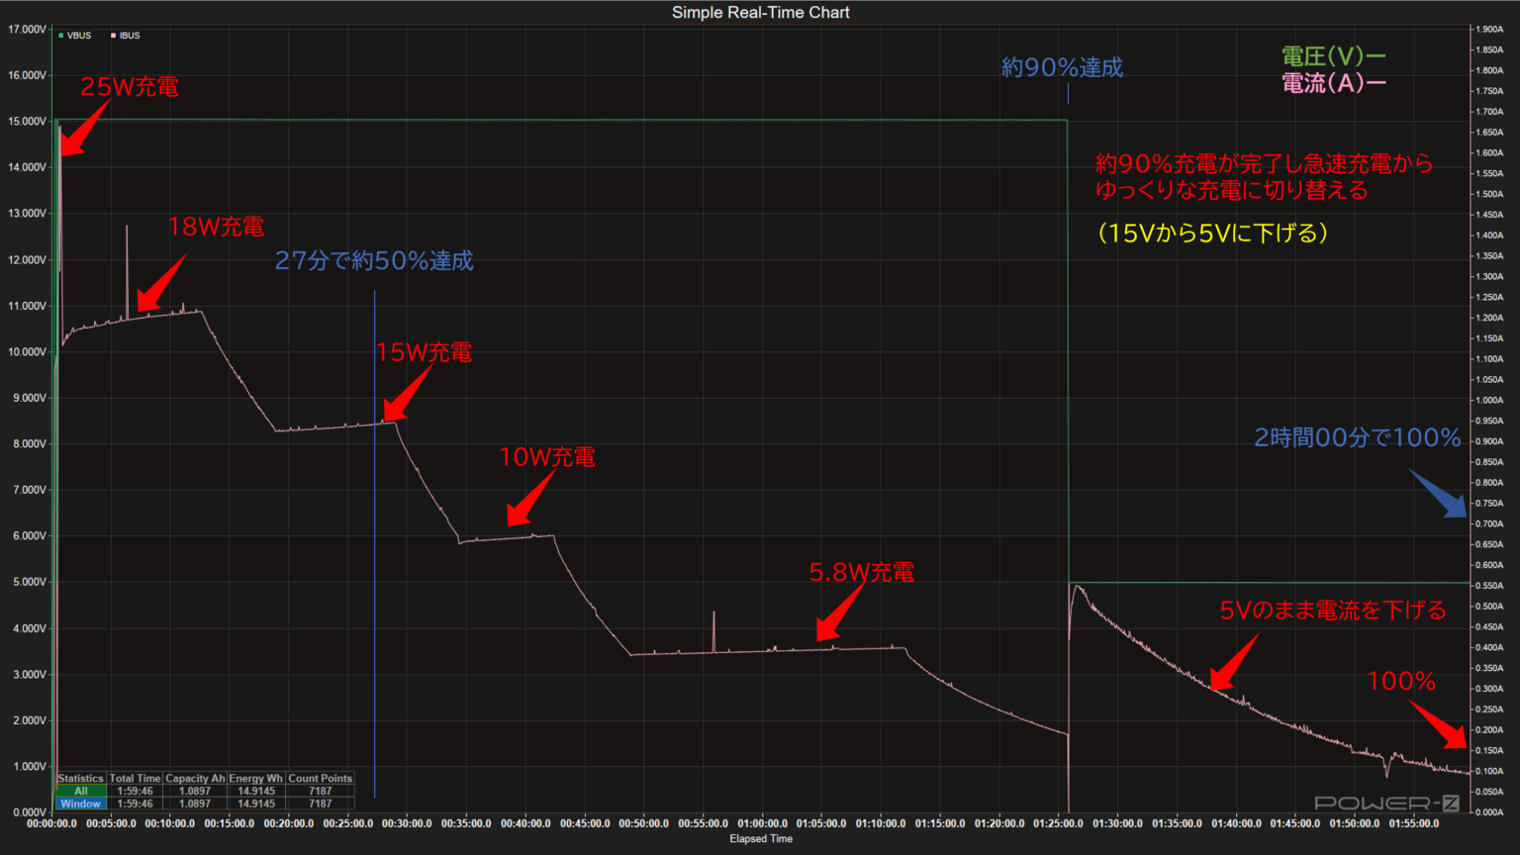
Task: Toggle the IBUS series in the legend
Action: coord(130,36)
